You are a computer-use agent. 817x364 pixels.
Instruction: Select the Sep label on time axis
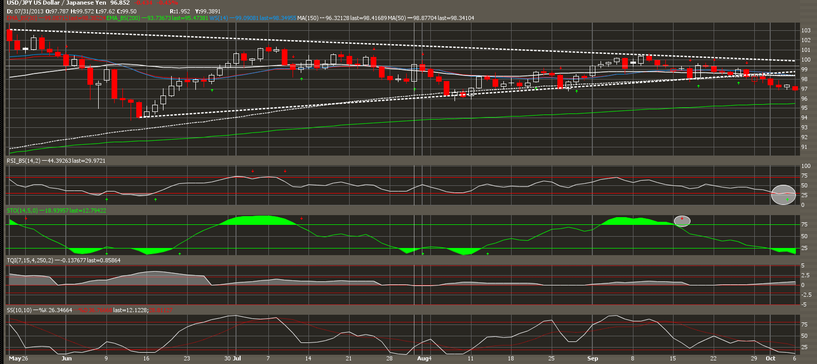(x=593, y=358)
